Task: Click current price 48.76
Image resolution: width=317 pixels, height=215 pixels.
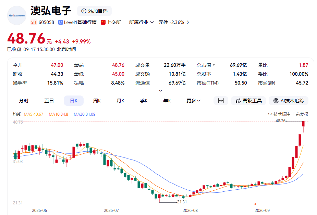Action: click(26, 38)
